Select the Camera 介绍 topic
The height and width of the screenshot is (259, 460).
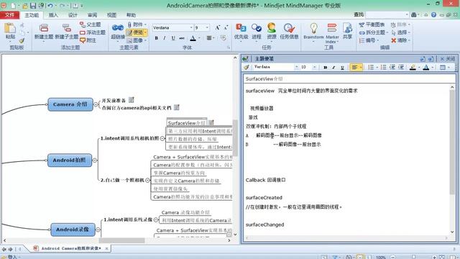coord(70,104)
